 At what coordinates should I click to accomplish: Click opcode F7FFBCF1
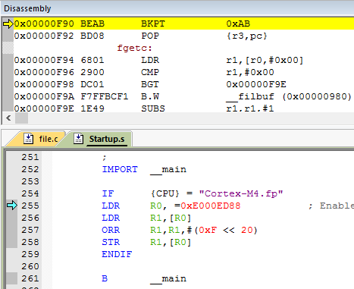[105, 96]
